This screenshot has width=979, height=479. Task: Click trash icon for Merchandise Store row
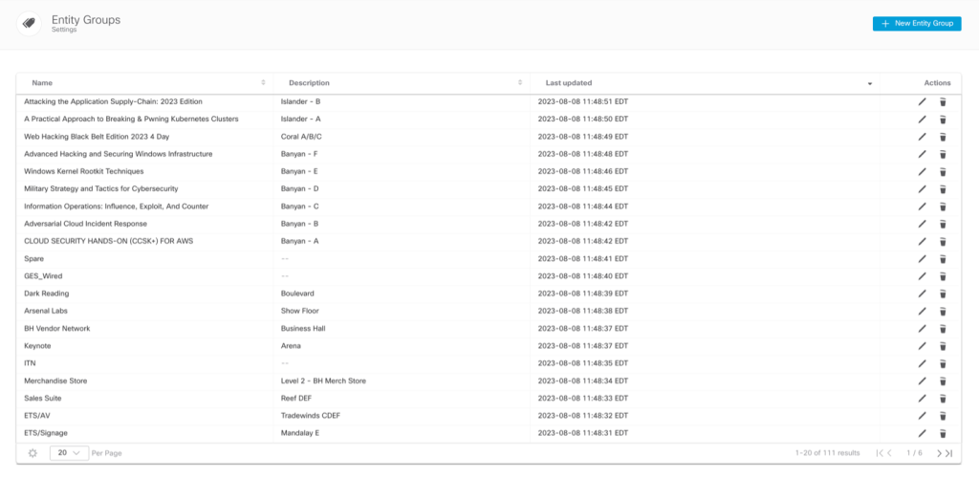942,381
